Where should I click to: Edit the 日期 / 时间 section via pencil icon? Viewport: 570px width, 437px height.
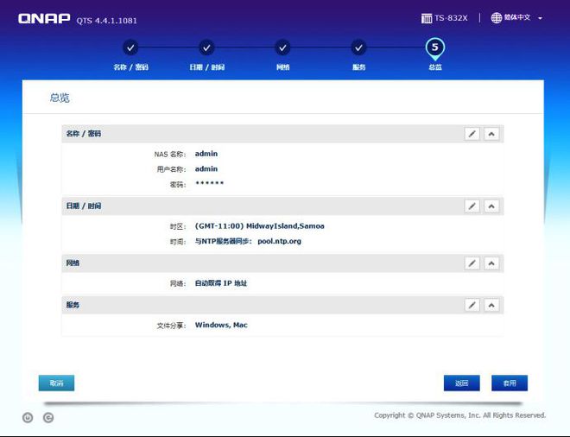point(472,206)
